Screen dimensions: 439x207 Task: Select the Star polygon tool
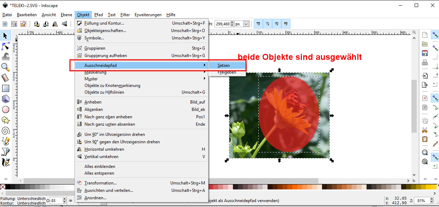pos(6,120)
